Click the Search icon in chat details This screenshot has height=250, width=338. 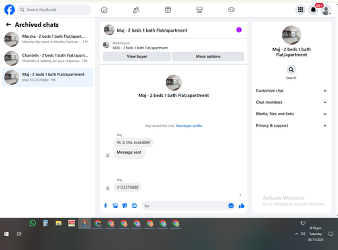[x=291, y=69]
